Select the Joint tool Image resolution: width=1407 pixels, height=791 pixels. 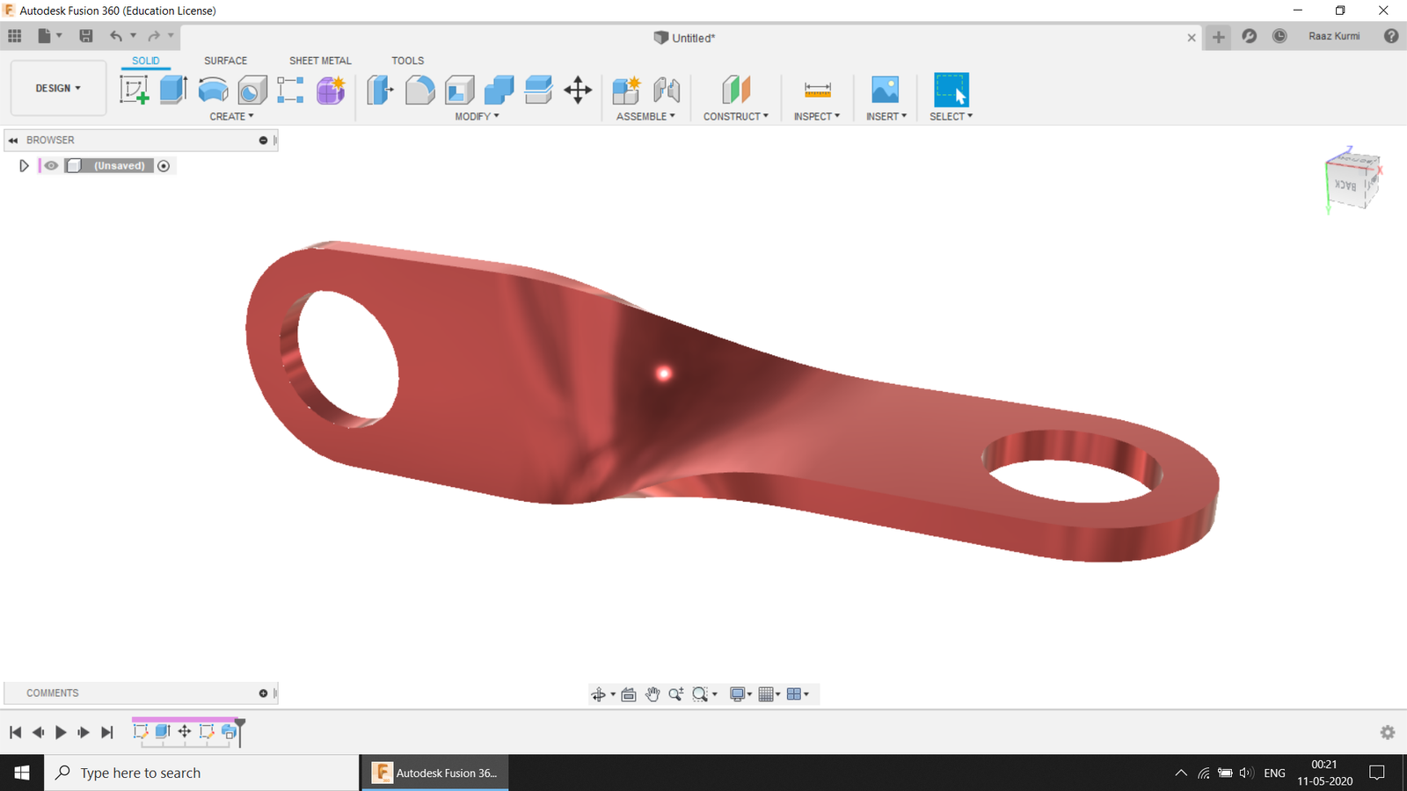click(667, 90)
